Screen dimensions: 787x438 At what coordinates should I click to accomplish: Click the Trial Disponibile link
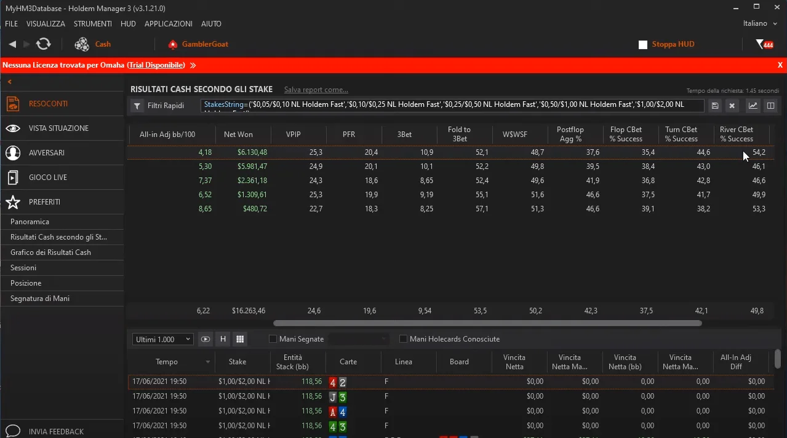(156, 65)
